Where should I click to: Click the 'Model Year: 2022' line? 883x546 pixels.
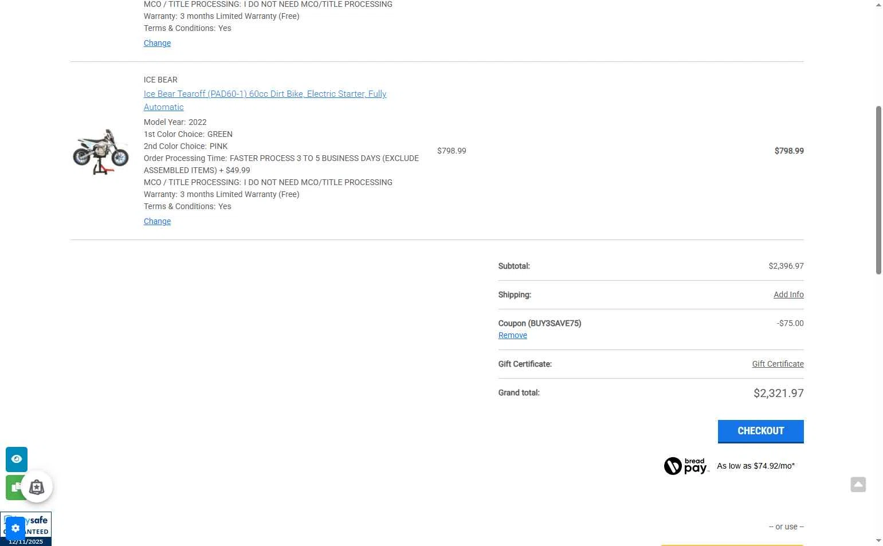pyautogui.click(x=175, y=122)
